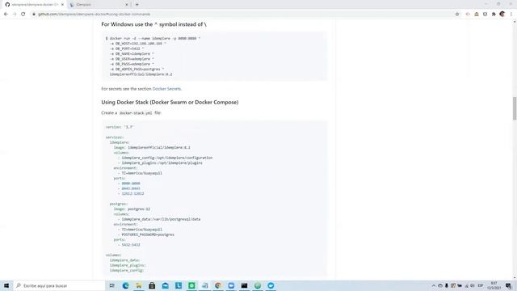Click the taskbar clock and date

click(494, 285)
